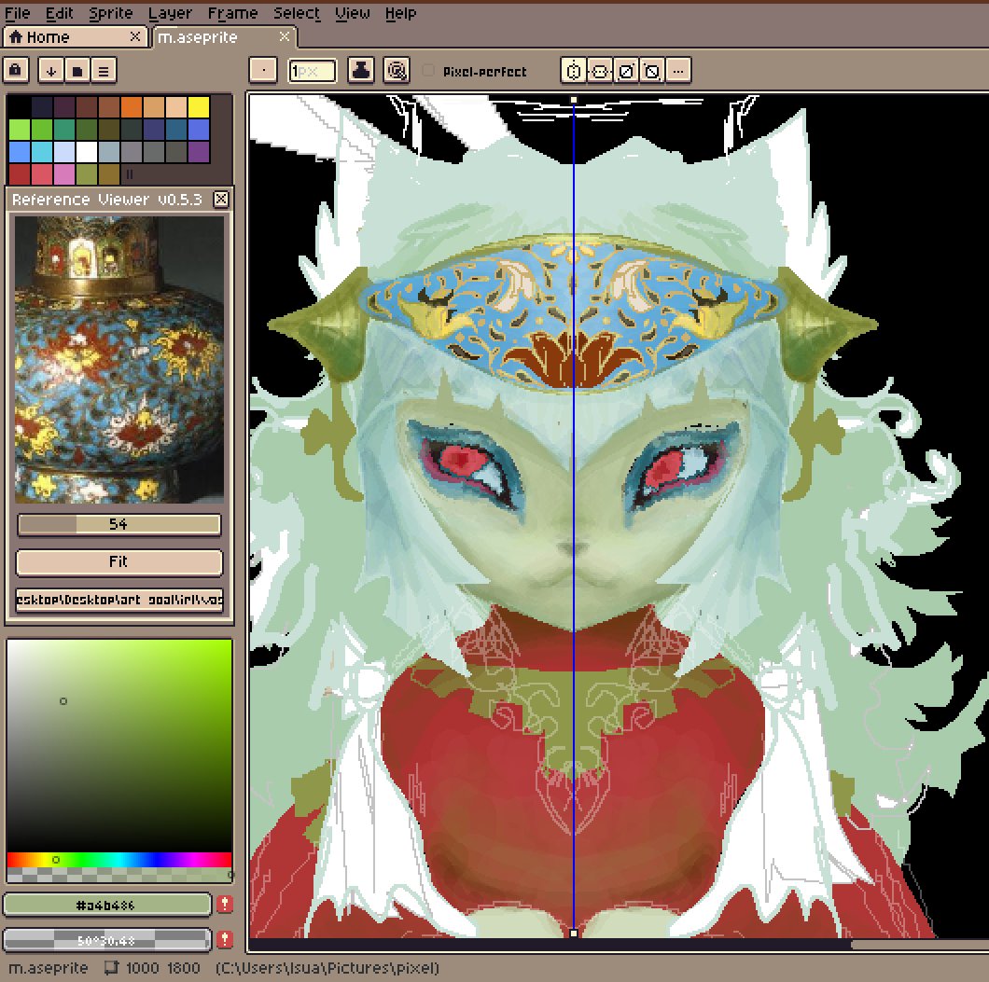Open the sort palette arrow button
989x982 pixels.
(x=51, y=71)
